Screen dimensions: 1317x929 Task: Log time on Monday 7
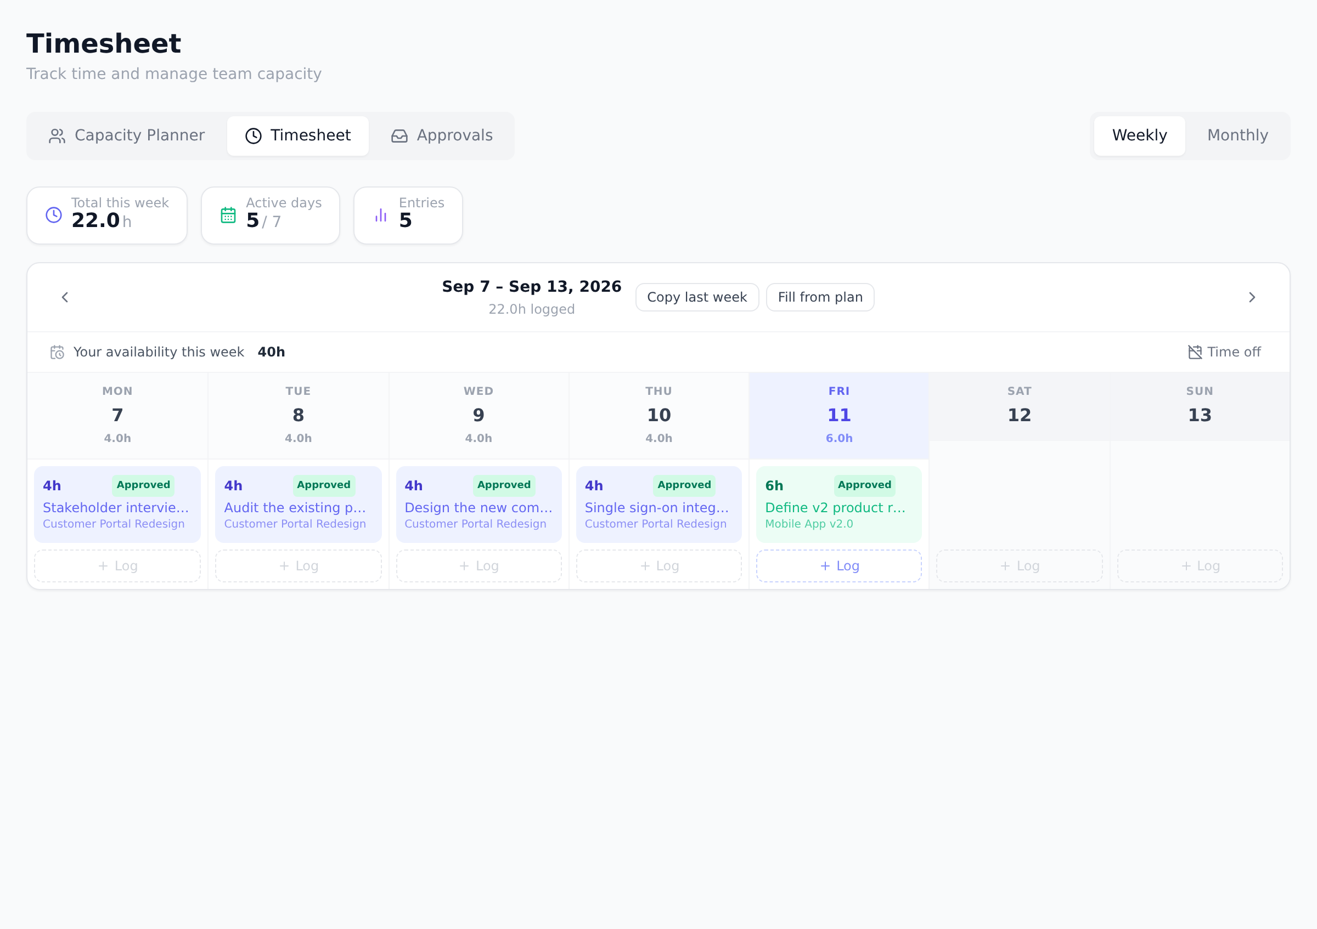coord(117,566)
